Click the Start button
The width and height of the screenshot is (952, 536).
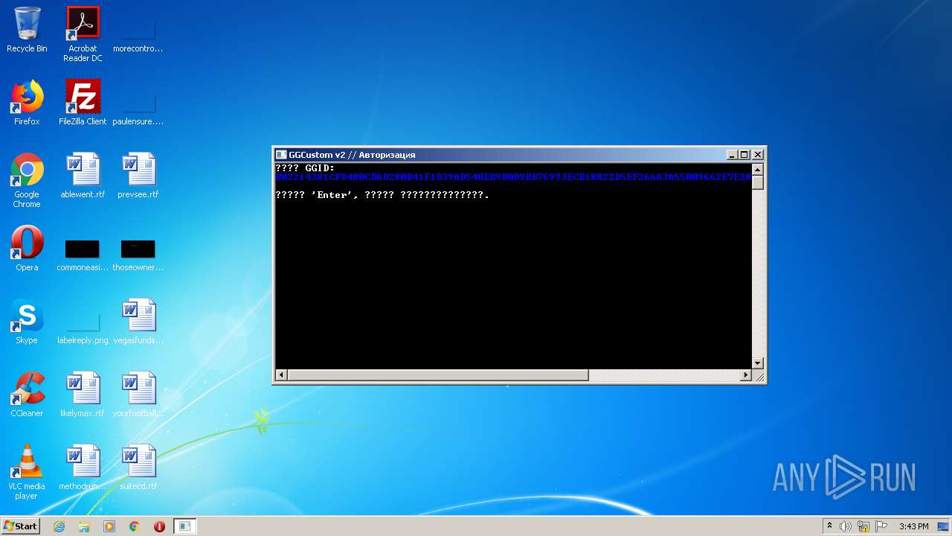point(21,526)
